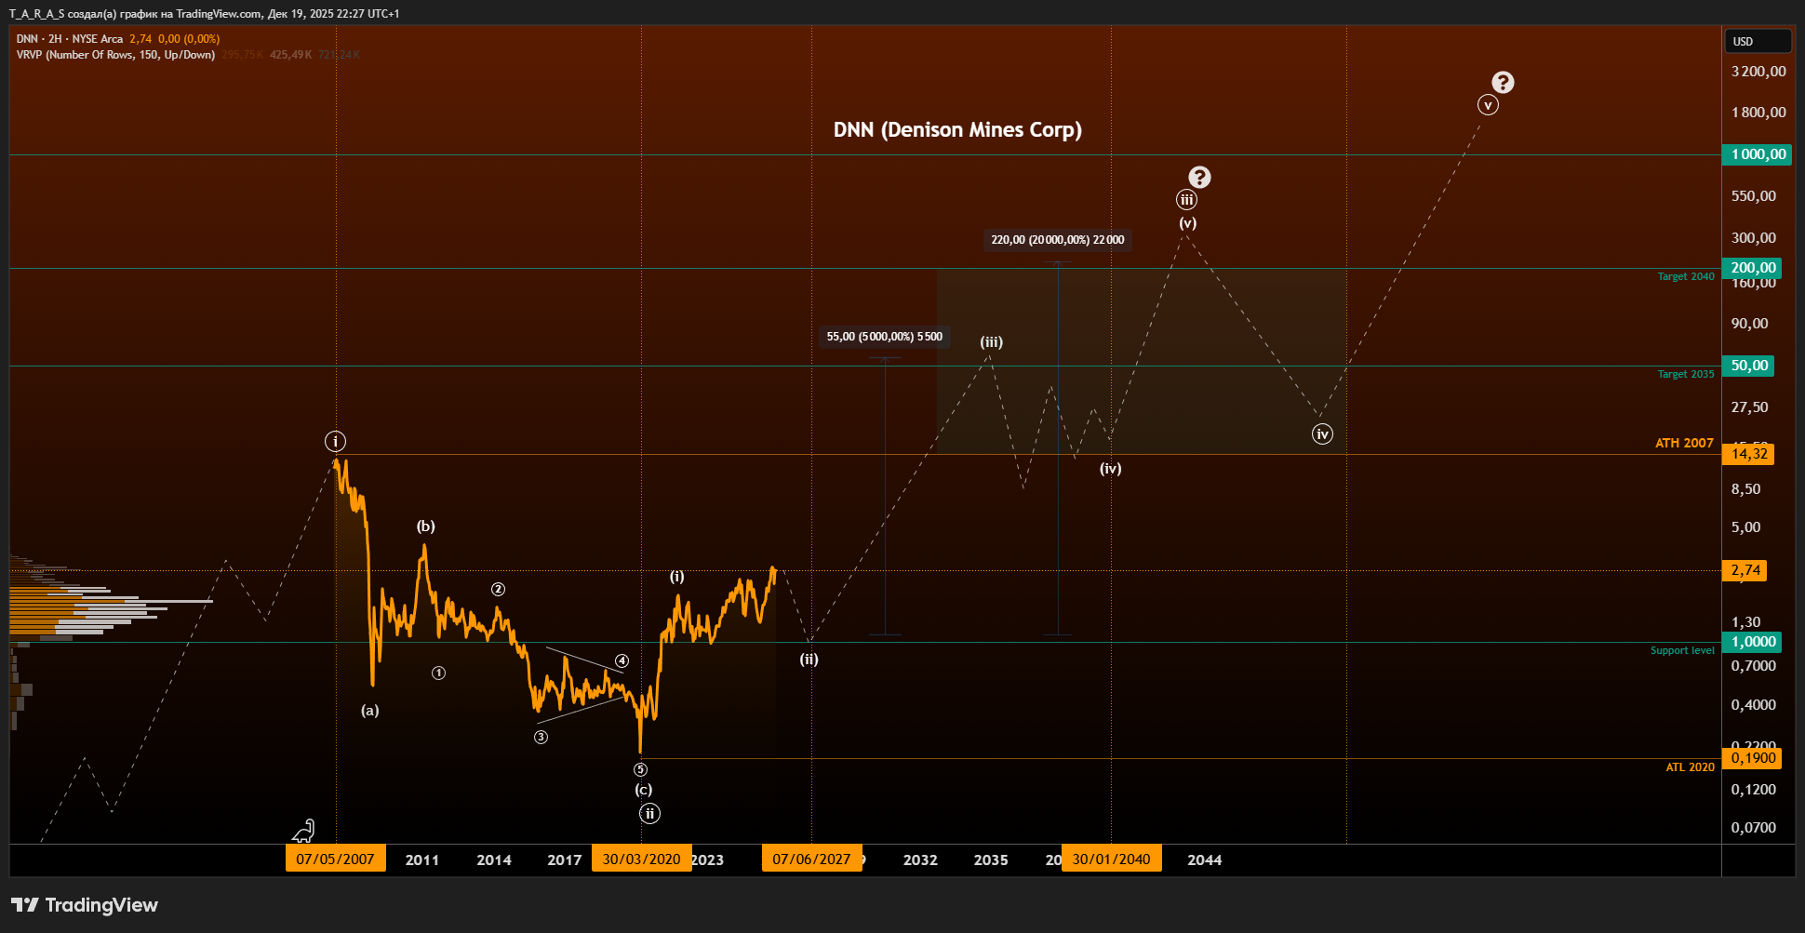Viewport: 1805px width, 933px height.
Task: Click the 2044 label on time axis
Action: 1205,860
